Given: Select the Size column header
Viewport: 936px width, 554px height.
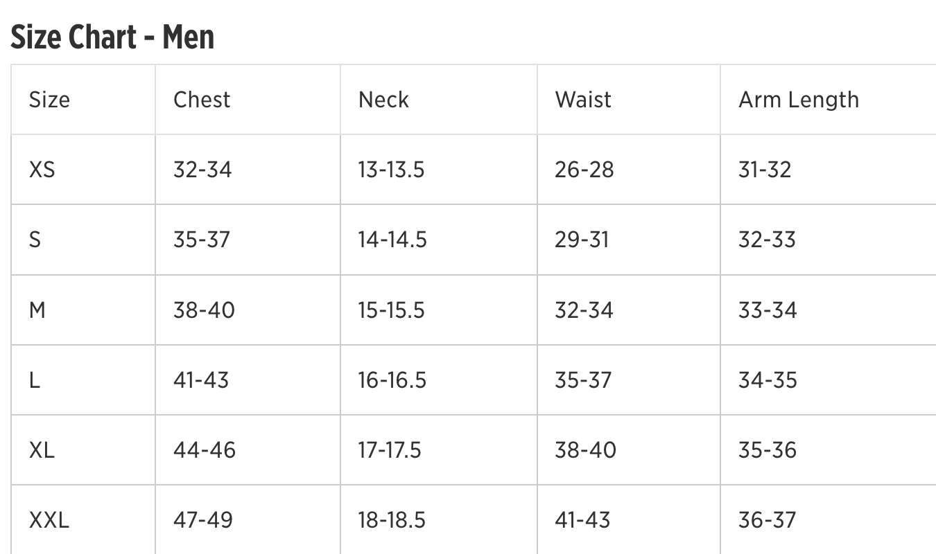Looking at the screenshot, I should [x=49, y=100].
